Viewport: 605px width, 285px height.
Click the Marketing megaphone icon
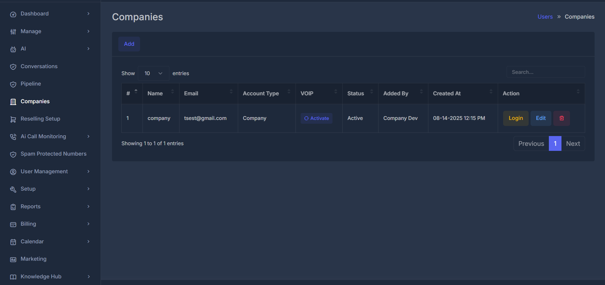pyautogui.click(x=13, y=259)
